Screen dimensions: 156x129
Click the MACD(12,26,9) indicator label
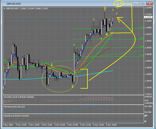tap(19, 97)
